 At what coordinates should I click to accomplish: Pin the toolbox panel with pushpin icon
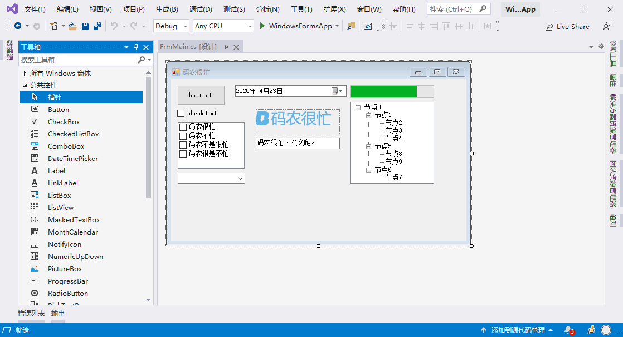136,47
